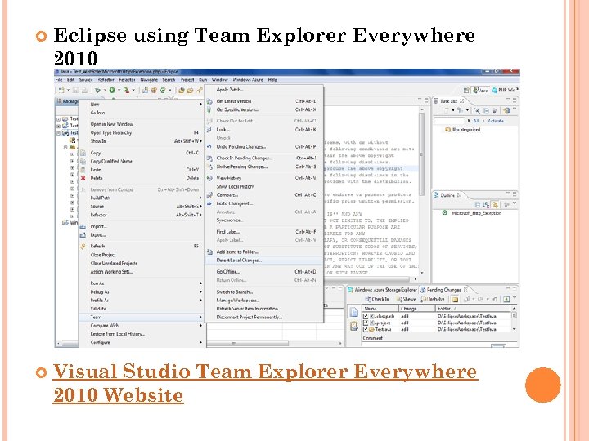Click the Check In button in Pending Changes
Screen dimensions: 589x441
[377, 299]
